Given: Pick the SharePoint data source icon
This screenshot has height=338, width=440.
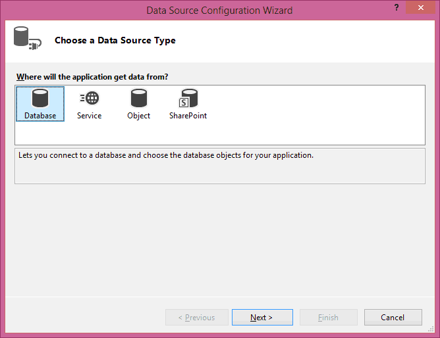Looking at the screenshot, I should (x=188, y=99).
